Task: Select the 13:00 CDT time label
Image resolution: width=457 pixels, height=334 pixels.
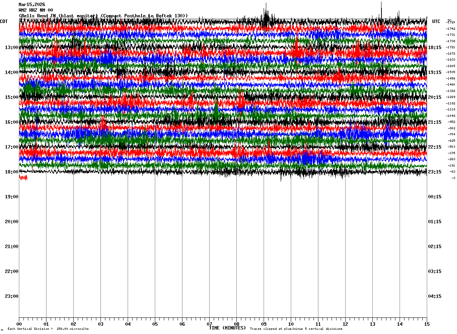Action: point(11,47)
